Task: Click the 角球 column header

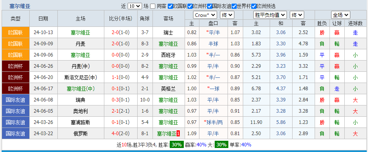Action: [x=145, y=18]
